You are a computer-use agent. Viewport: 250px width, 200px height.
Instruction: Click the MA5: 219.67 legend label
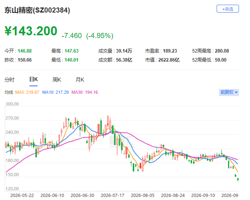[x=27, y=92]
